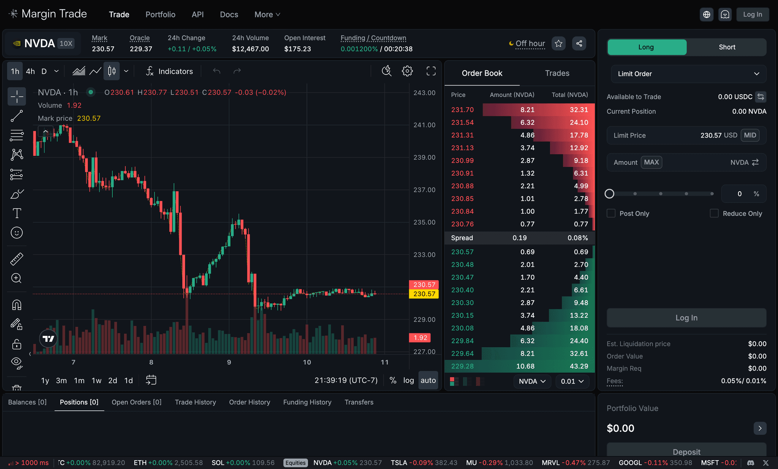Enable Reduce Only checkbox
This screenshot has width=778, height=469.
click(714, 214)
